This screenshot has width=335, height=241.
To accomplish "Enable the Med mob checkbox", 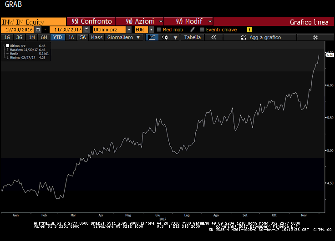I will 159,30.
